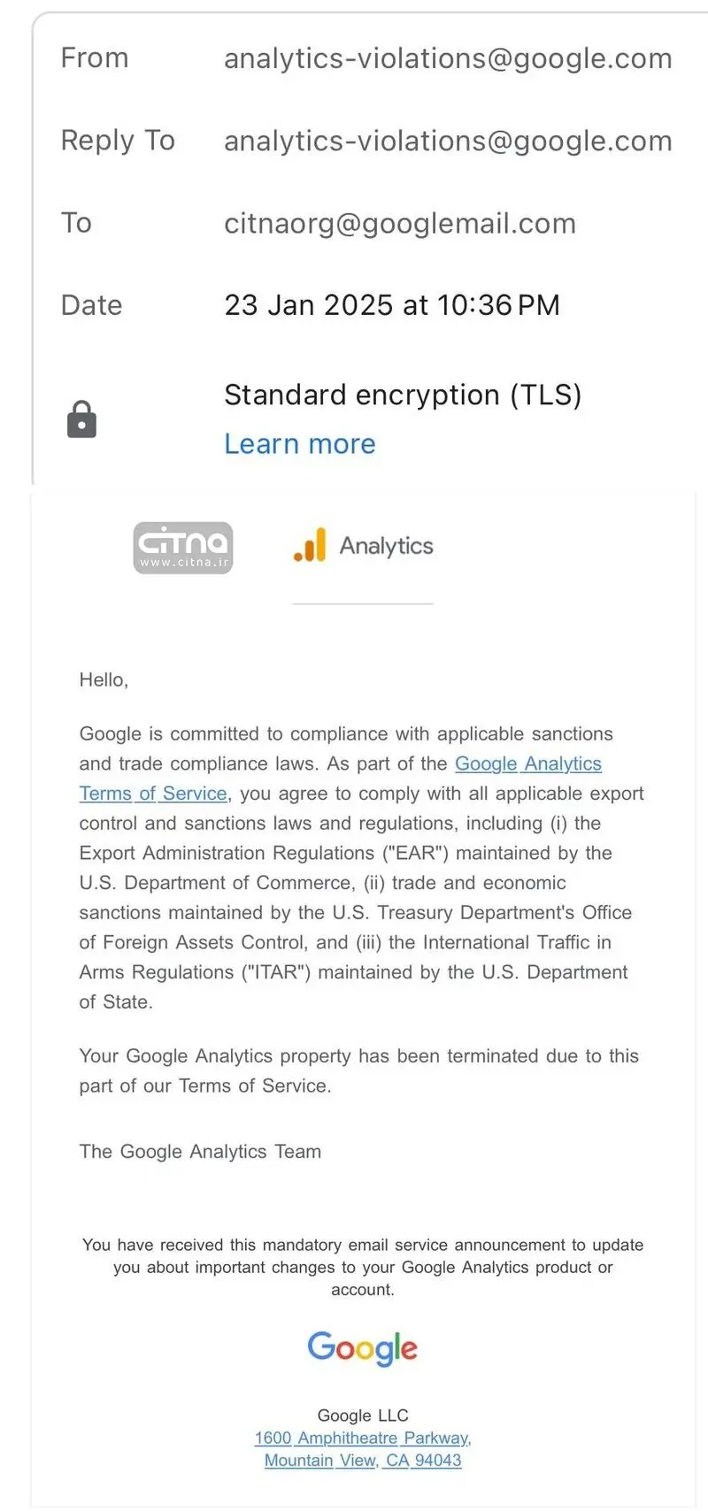
Task: Open Google Analytics Terms of Service link
Action: [528, 763]
